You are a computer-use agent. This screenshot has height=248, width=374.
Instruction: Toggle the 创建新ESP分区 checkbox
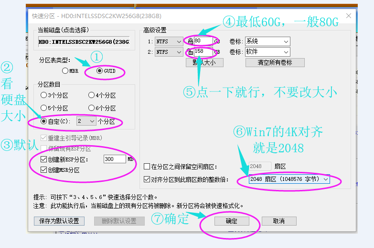coord(44,159)
